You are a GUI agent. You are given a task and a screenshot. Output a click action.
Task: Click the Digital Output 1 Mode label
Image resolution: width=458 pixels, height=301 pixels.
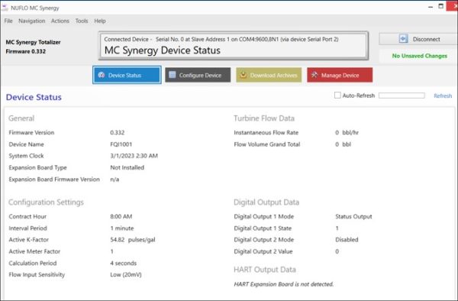point(264,216)
